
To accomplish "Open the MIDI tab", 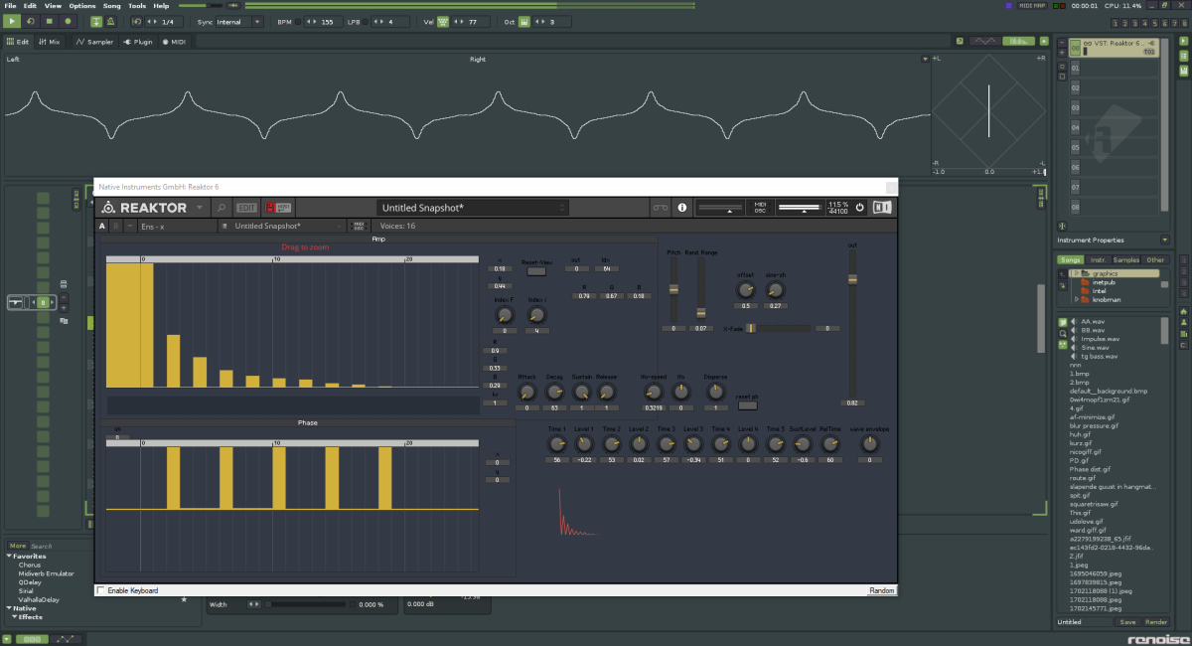I will point(174,42).
